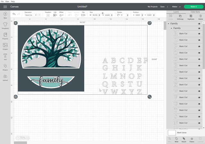Select the Text tool
205x144 pixels.
(x=5, y=56)
